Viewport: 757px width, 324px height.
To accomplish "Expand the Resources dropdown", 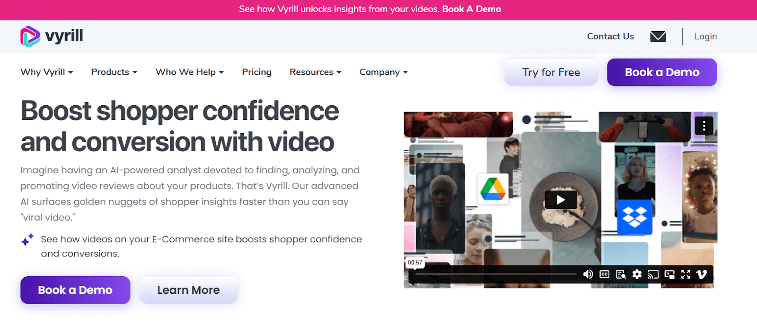I will pyautogui.click(x=316, y=72).
